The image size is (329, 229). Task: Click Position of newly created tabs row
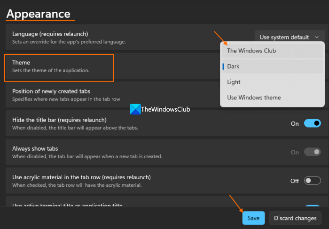point(51,91)
